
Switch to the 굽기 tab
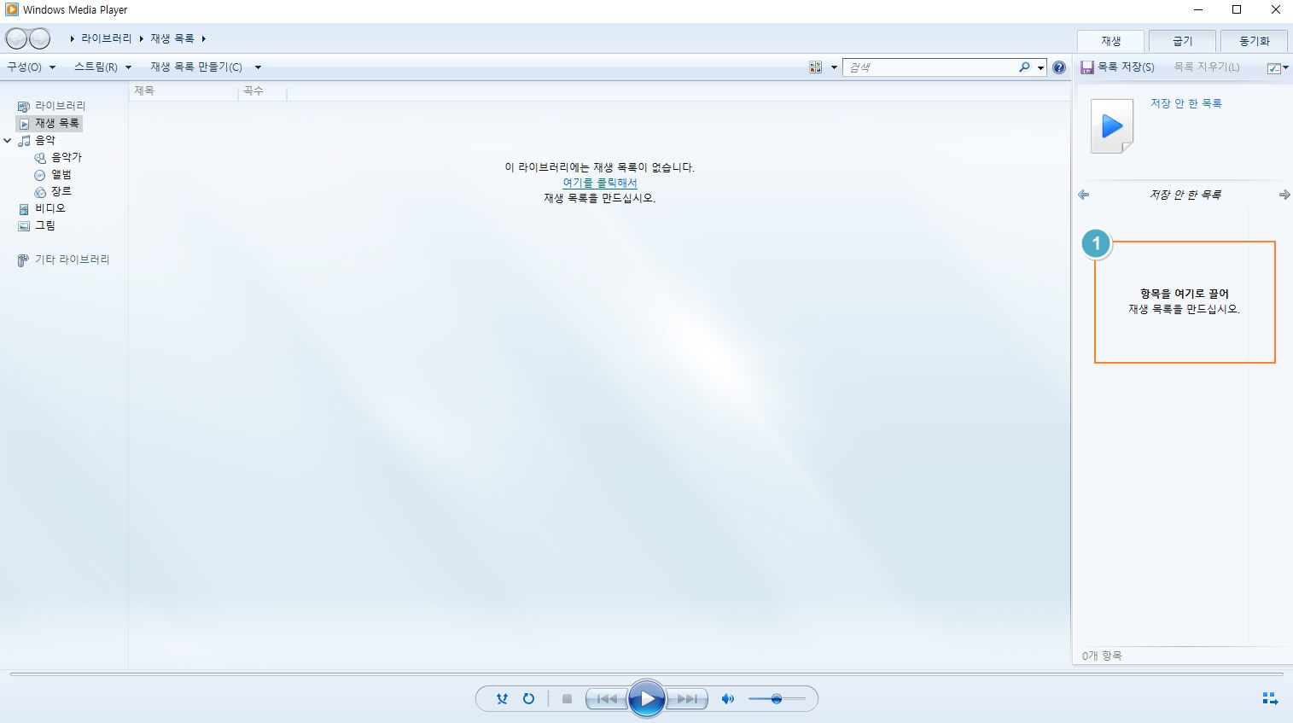click(1182, 41)
